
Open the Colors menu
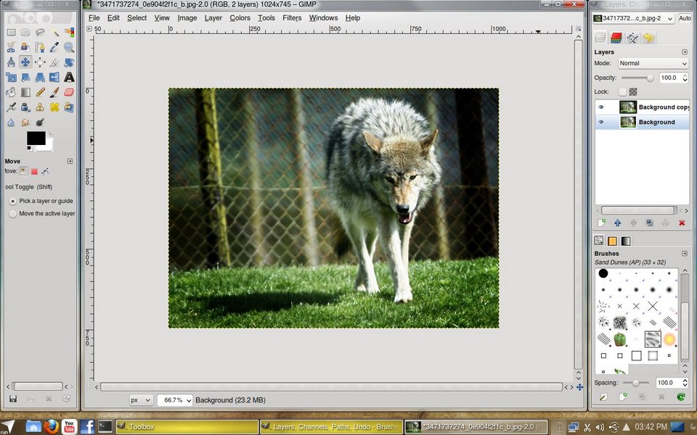tap(240, 18)
